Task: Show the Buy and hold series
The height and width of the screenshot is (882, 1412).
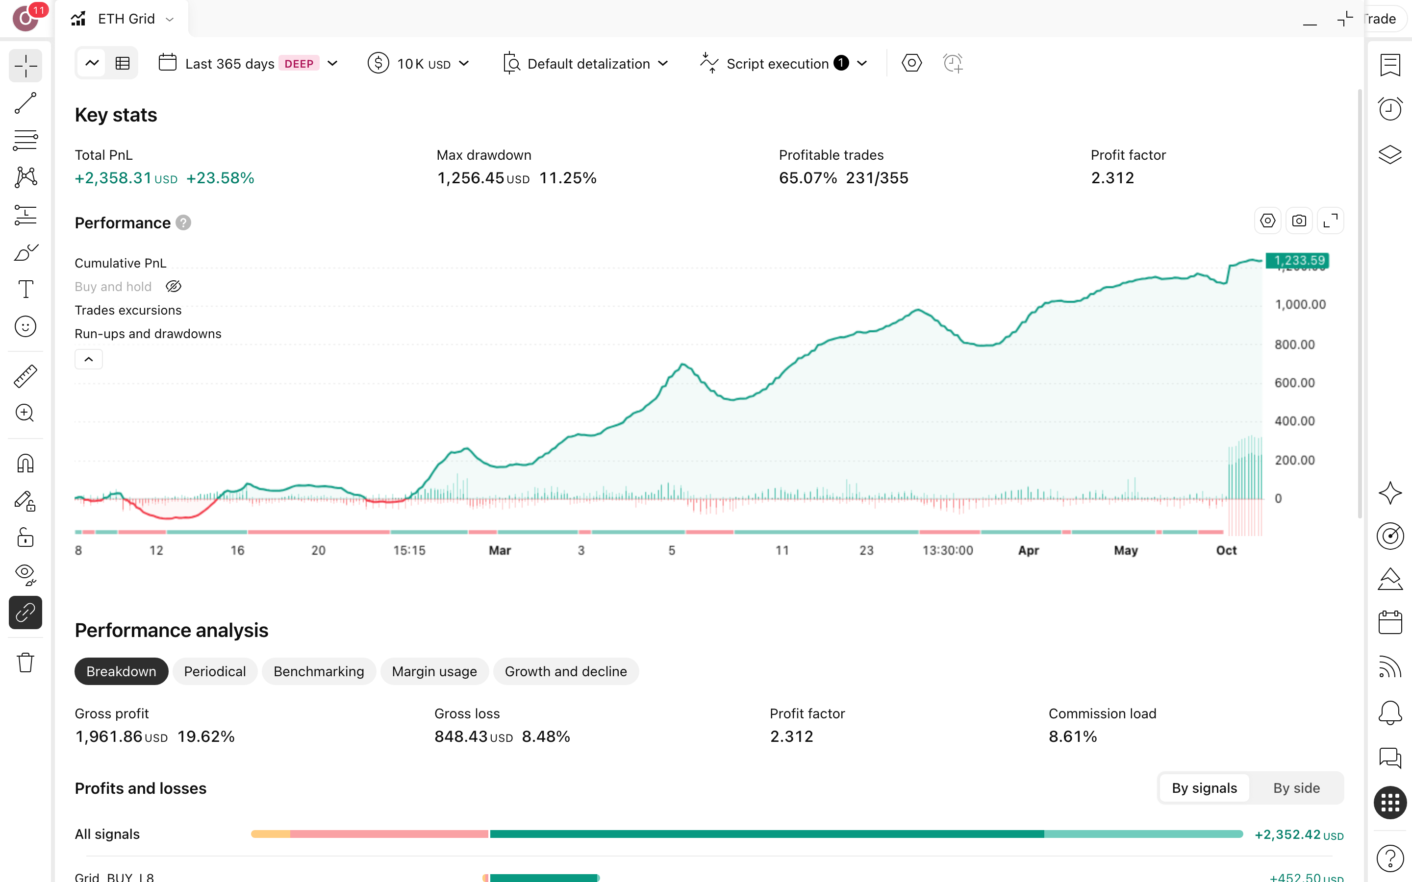Action: tap(173, 287)
